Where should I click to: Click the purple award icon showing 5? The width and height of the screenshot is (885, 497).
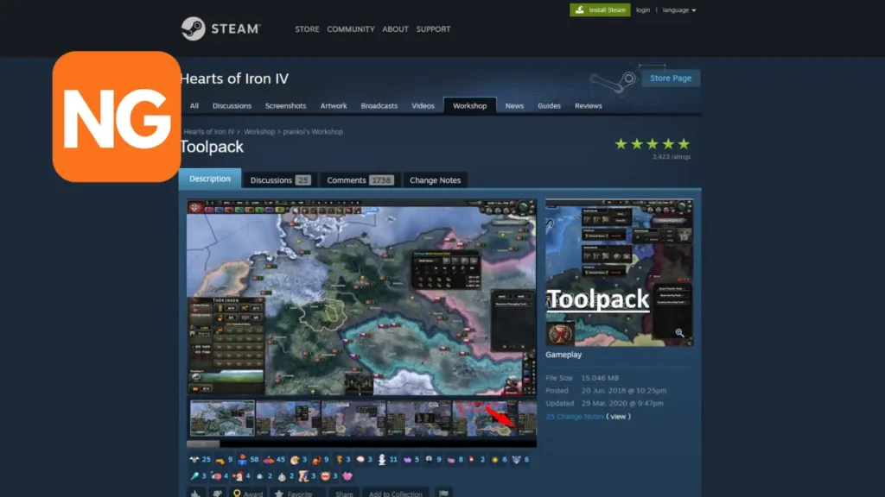[407, 460]
